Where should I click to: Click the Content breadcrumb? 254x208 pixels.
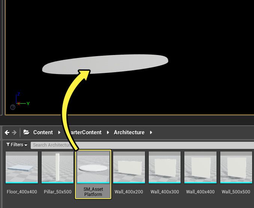click(x=43, y=132)
